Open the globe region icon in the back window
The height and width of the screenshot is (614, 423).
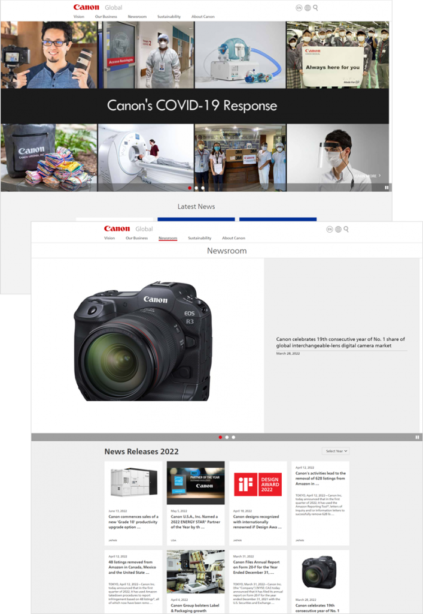[x=308, y=8]
